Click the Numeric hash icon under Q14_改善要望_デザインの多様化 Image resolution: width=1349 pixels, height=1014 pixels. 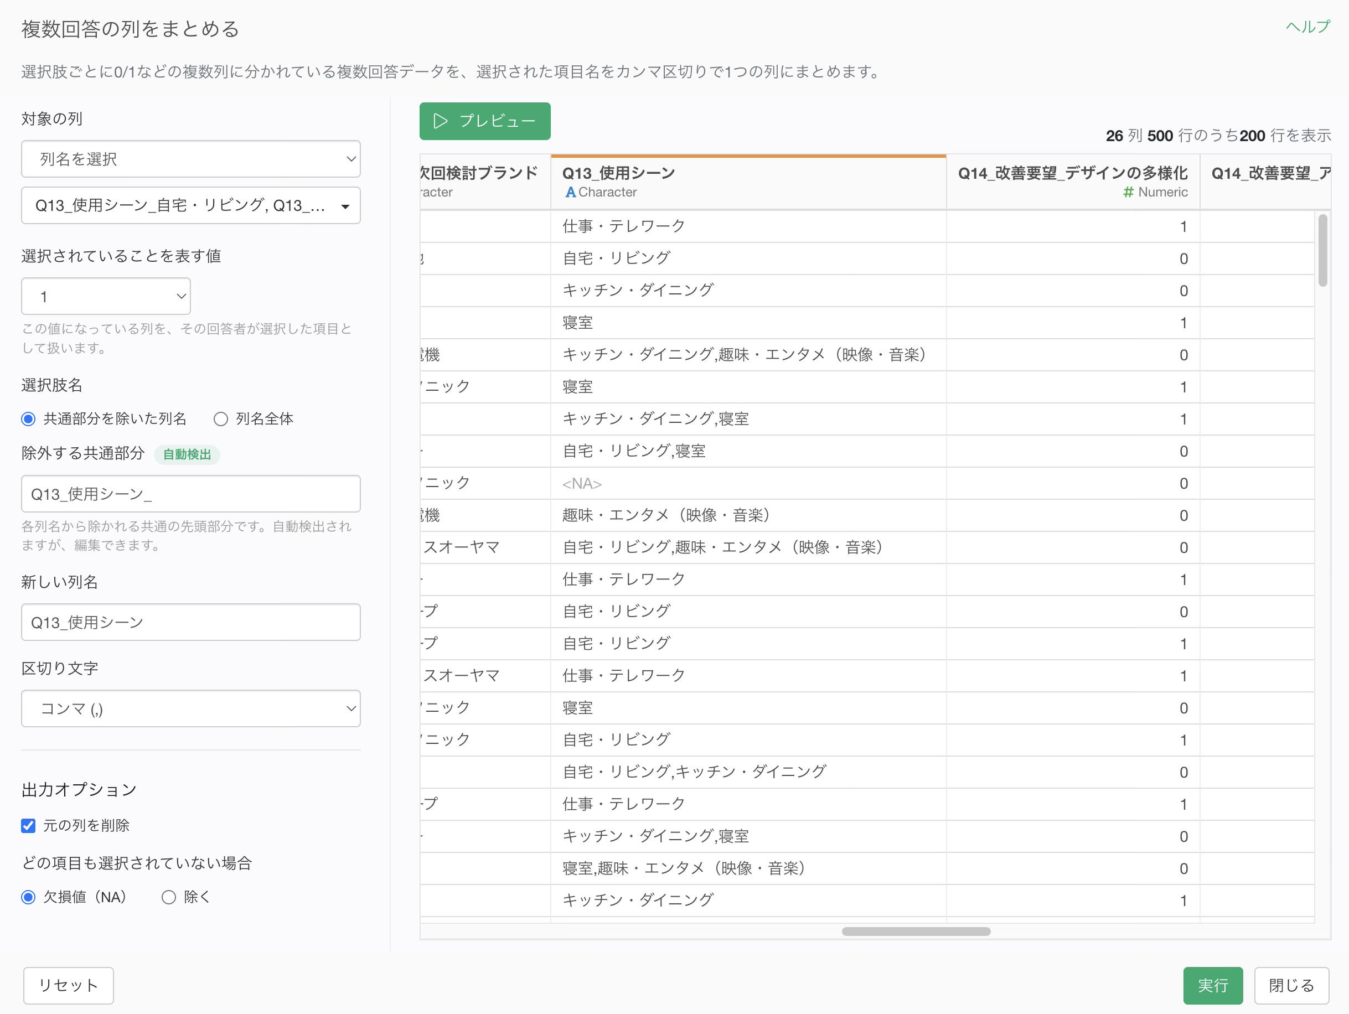[1128, 192]
